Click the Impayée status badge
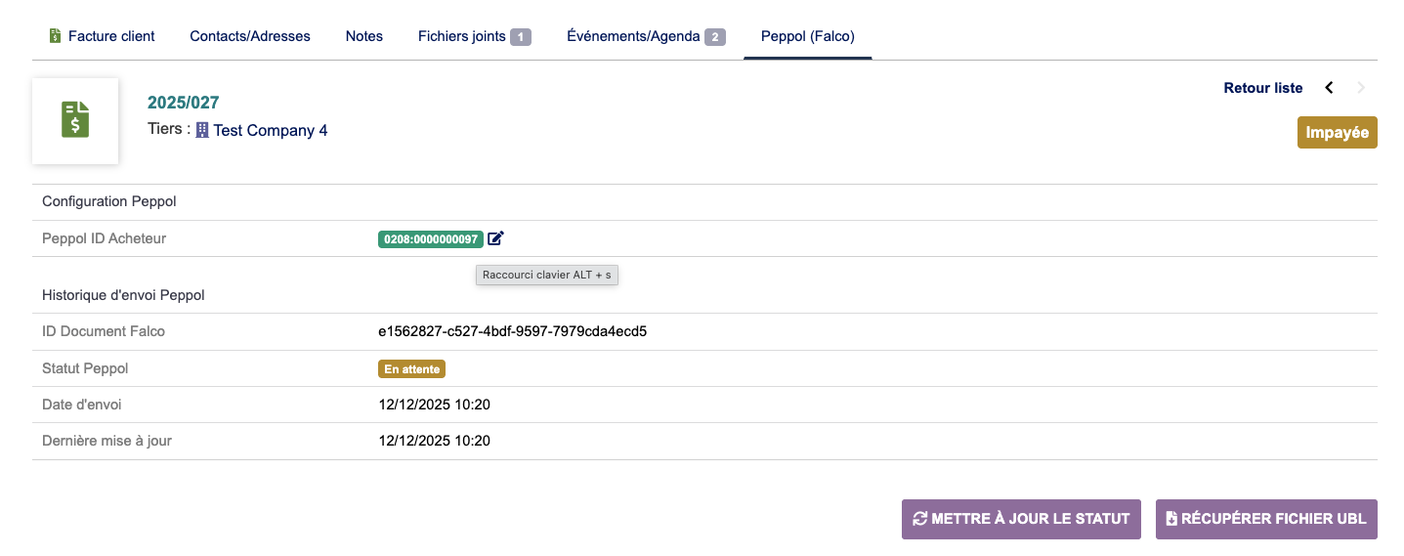The image size is (1404, 556). [1337, 133]
